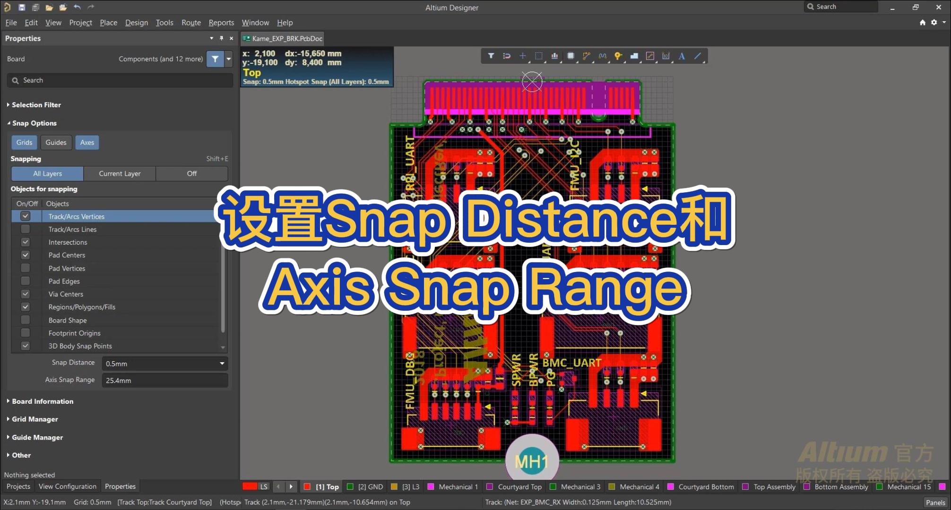Enable Pad Vertices snapping checkbox

pyautogui.click(x=25, y=268)
